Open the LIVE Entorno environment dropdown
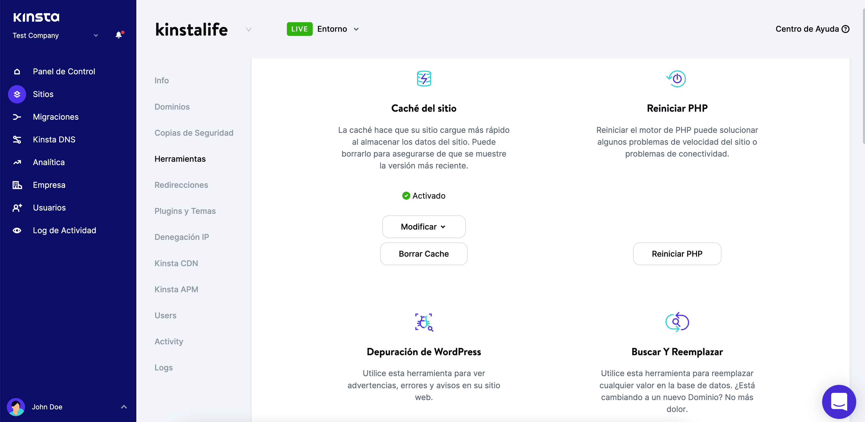The height and width of the screenshot is (422, 865). [356, 29]
